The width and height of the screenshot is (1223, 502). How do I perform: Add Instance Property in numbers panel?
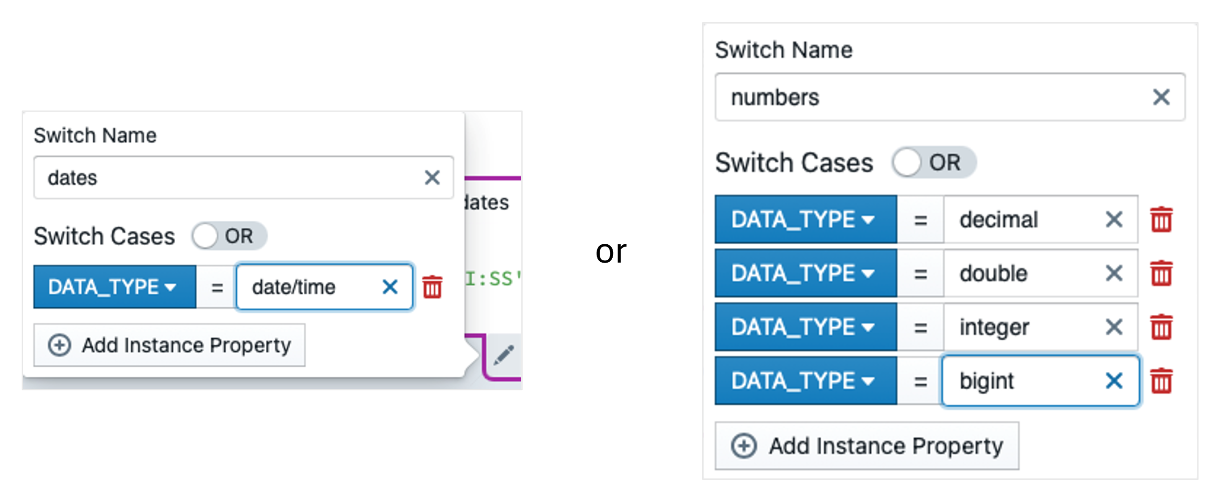pyautogui.click(x=866, y=446)
